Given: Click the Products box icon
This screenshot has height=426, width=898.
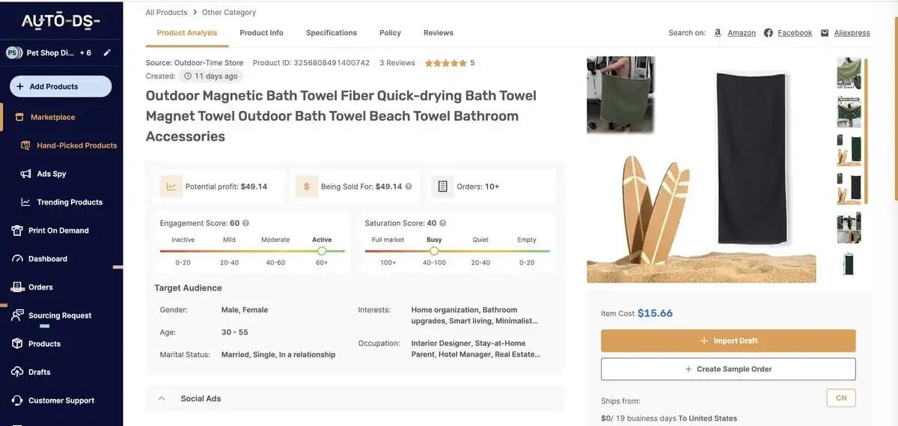Looking at the screenshot, I should pos(17,344).
